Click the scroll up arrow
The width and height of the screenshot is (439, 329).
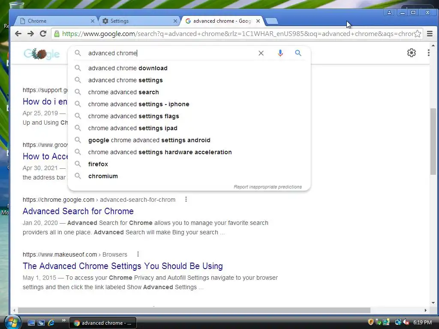click(433, 45)
